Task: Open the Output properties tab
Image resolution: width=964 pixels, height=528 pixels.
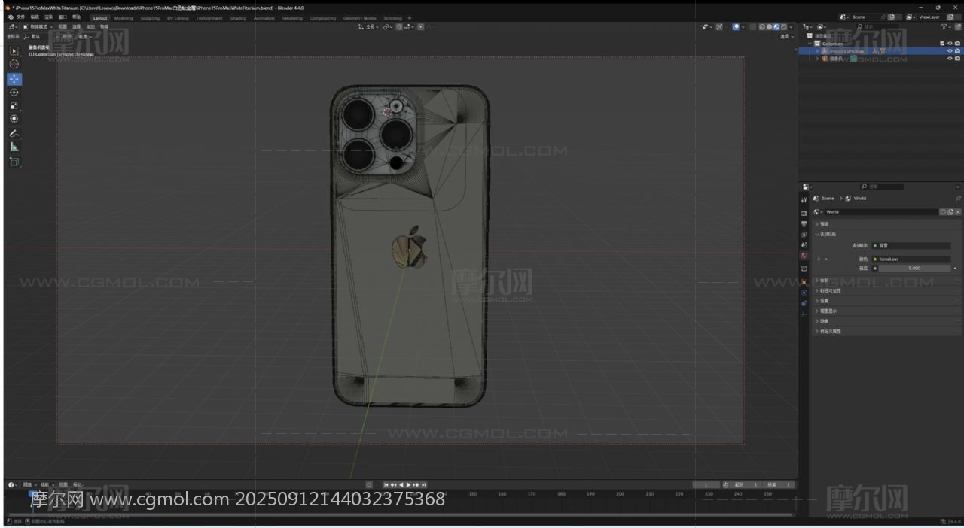Action: point(804,224)
